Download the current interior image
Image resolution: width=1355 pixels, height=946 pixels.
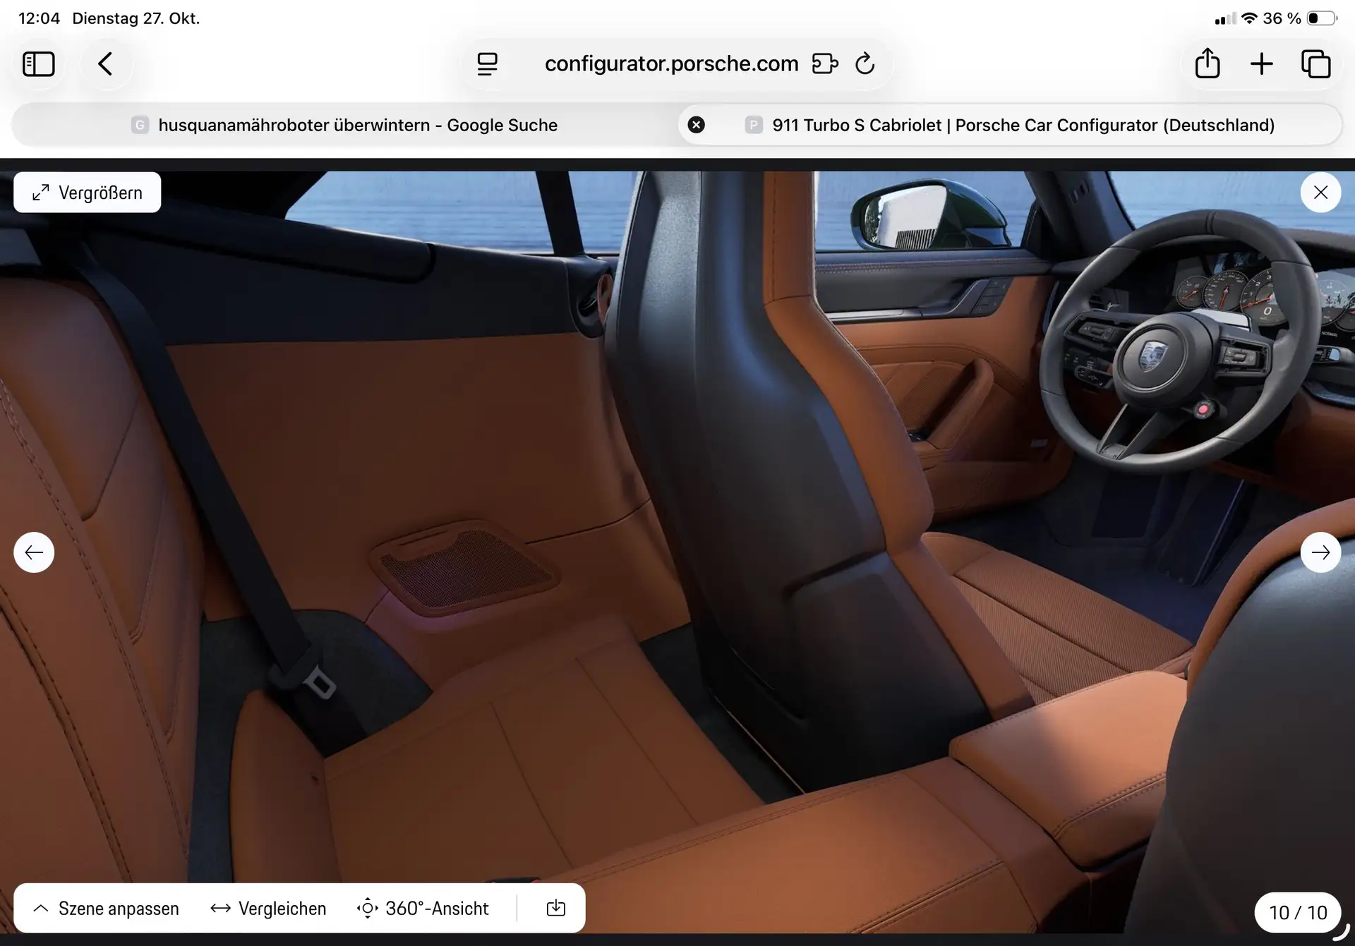pyautogui.click(x=556, y=908)
